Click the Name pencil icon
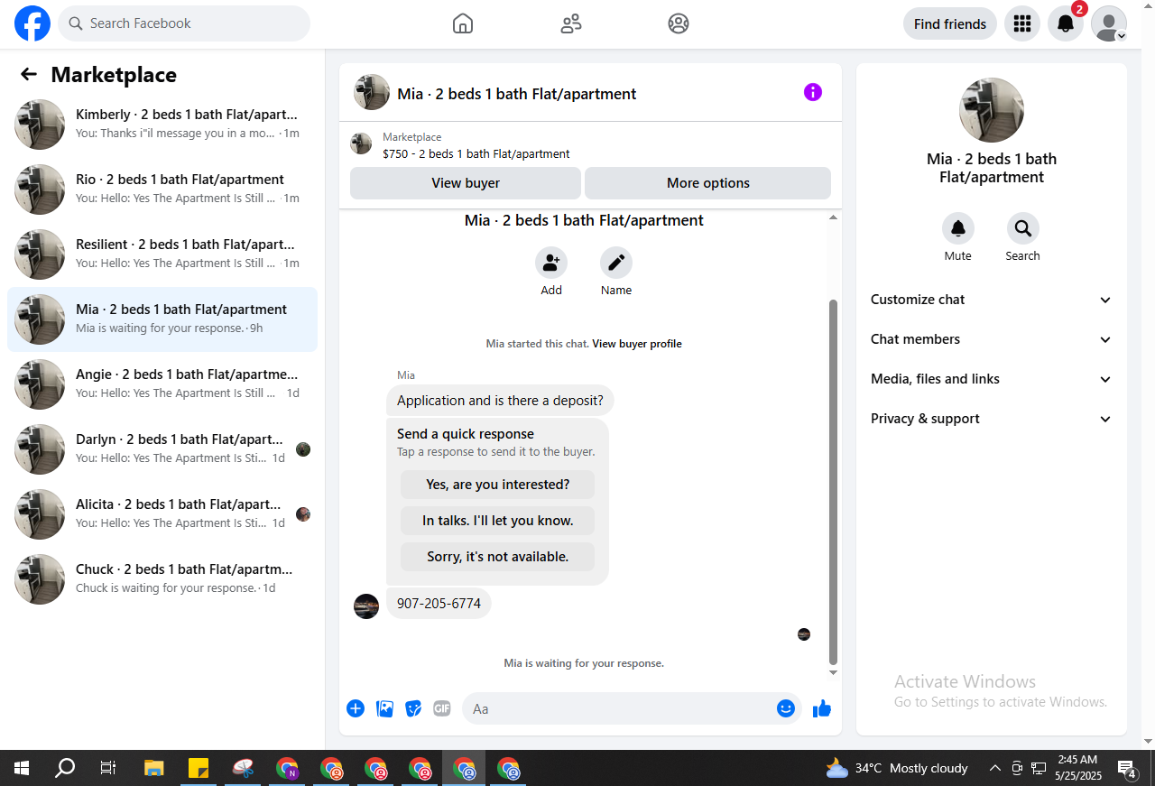 tap(616, 263)
